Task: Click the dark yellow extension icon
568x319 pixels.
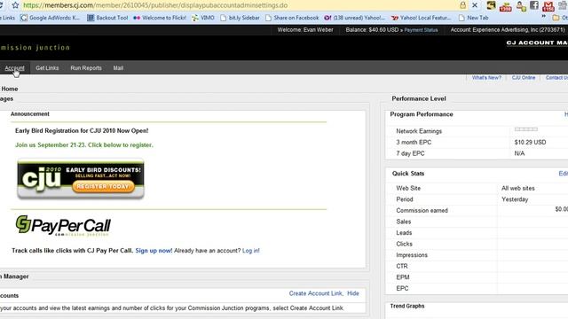Action: [491, 5]
